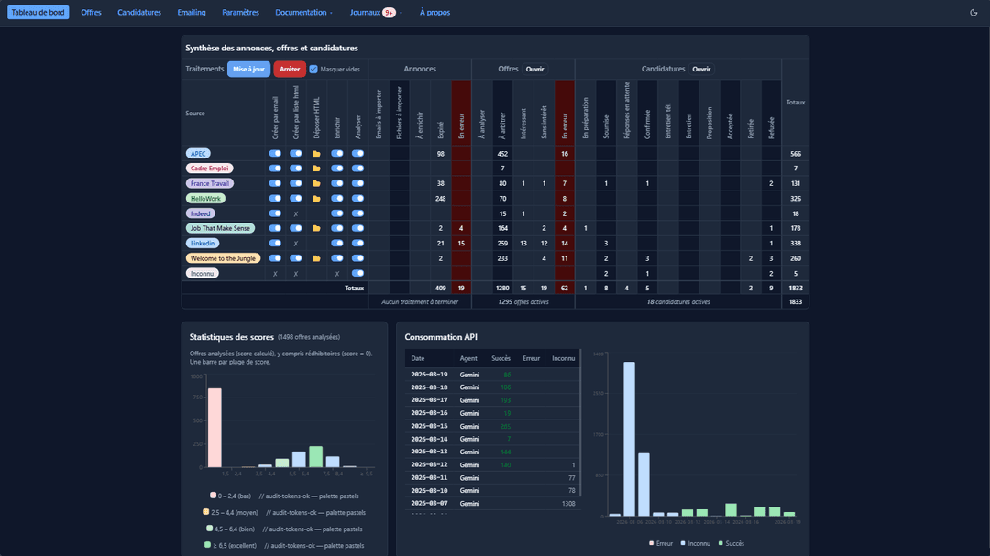Click the blue Mise à jour button

coord(248,70)
